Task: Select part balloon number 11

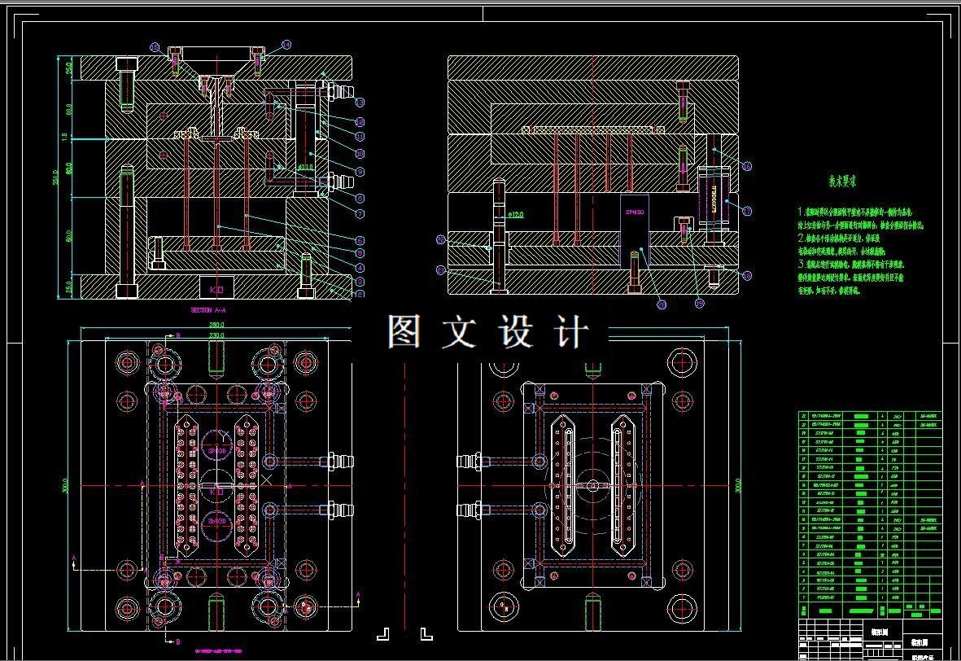Action: tap(360, 137)
